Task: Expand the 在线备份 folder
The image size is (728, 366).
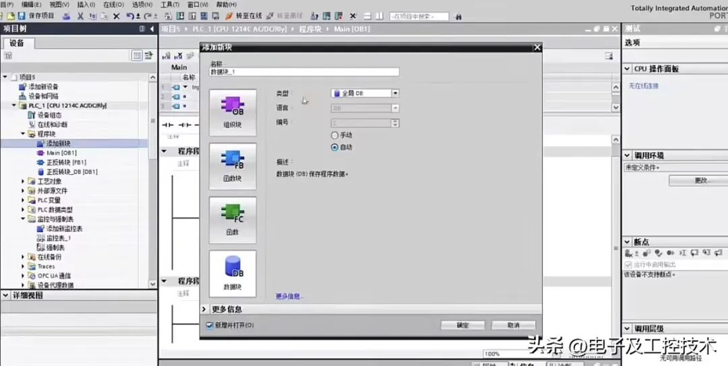Action: tap(23, 256)
